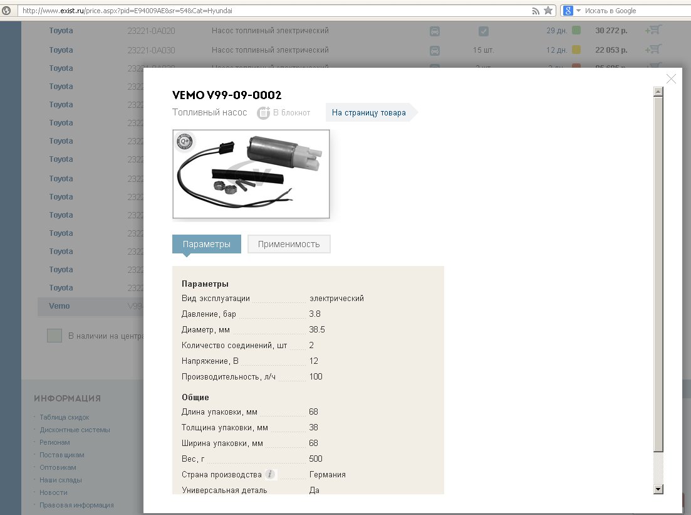Image resolution: width=691 pixels, height=515 pixels.
Task: Click the 'Топливный насос' subtitle text
Action: pos(210,112)
